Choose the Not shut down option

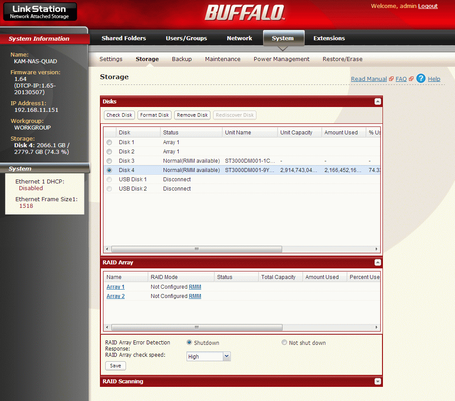click(284, 342)
